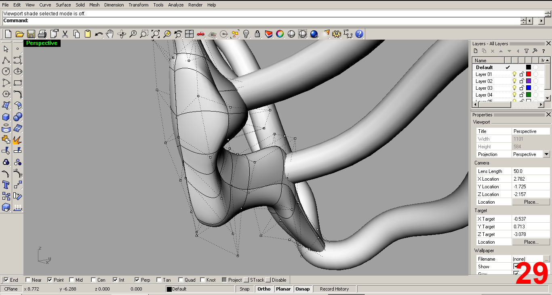Click the Lens Length value field

pos(531,171)
